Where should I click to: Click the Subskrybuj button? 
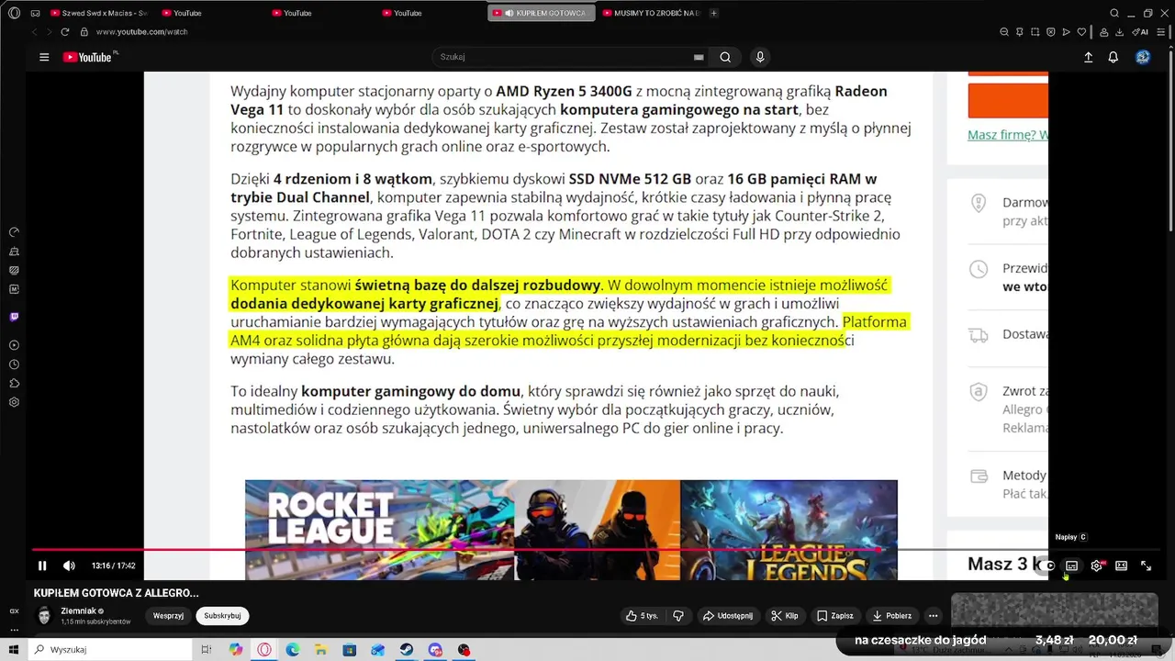click(x=222, y=616)
